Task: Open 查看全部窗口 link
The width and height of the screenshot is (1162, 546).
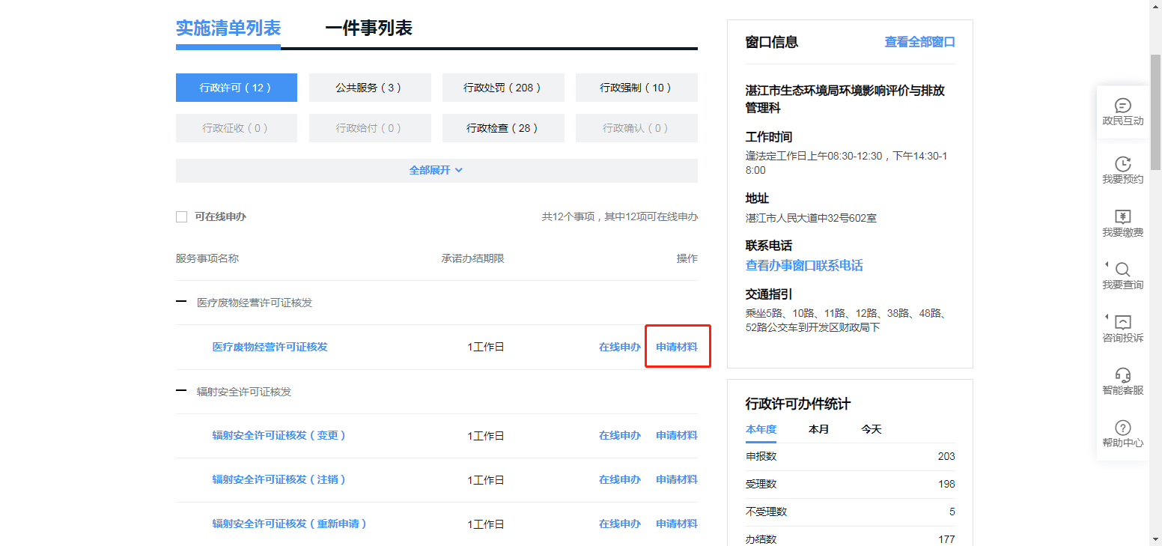Action: click(919, 42)
